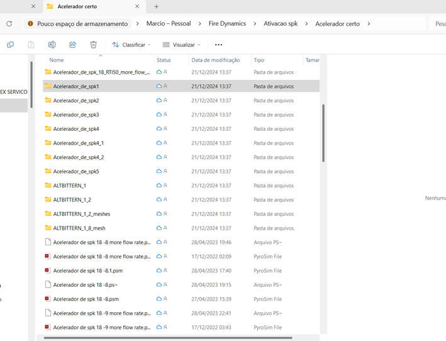Click folder icon of ALTBITTERN_1_8_mesh
This screenshot has height=341, width=446.
pyautogui.click(x=48, y=228)
